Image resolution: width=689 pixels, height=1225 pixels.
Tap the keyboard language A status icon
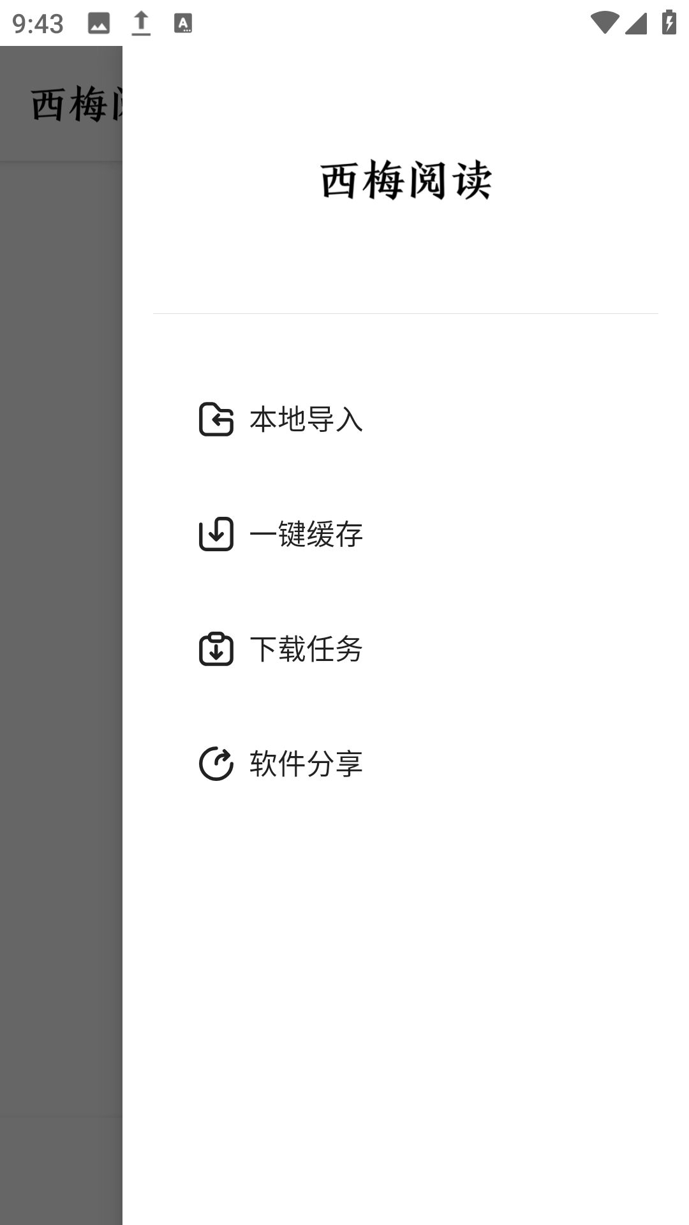[183, 24]
